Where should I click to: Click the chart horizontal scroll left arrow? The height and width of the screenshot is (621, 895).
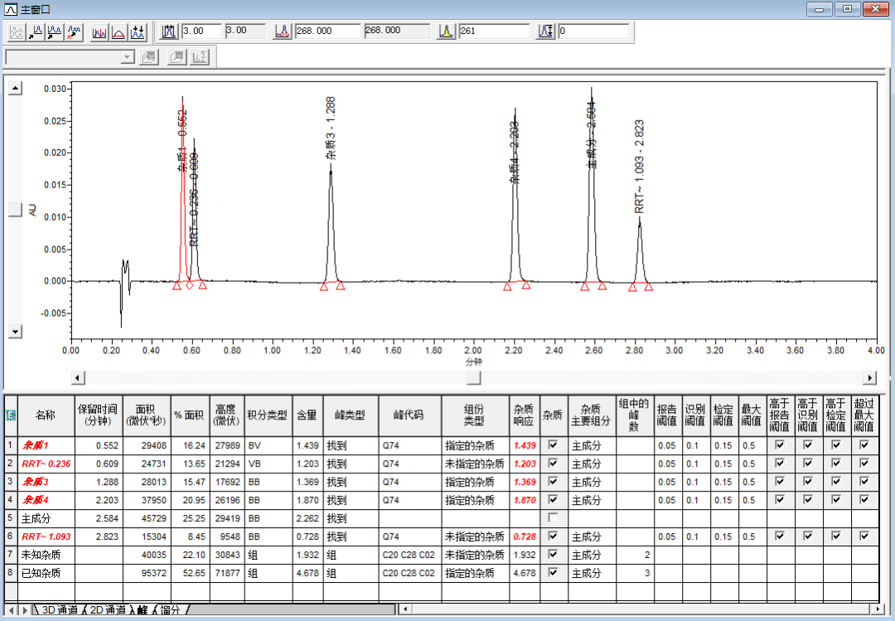[x=78, y=377]
